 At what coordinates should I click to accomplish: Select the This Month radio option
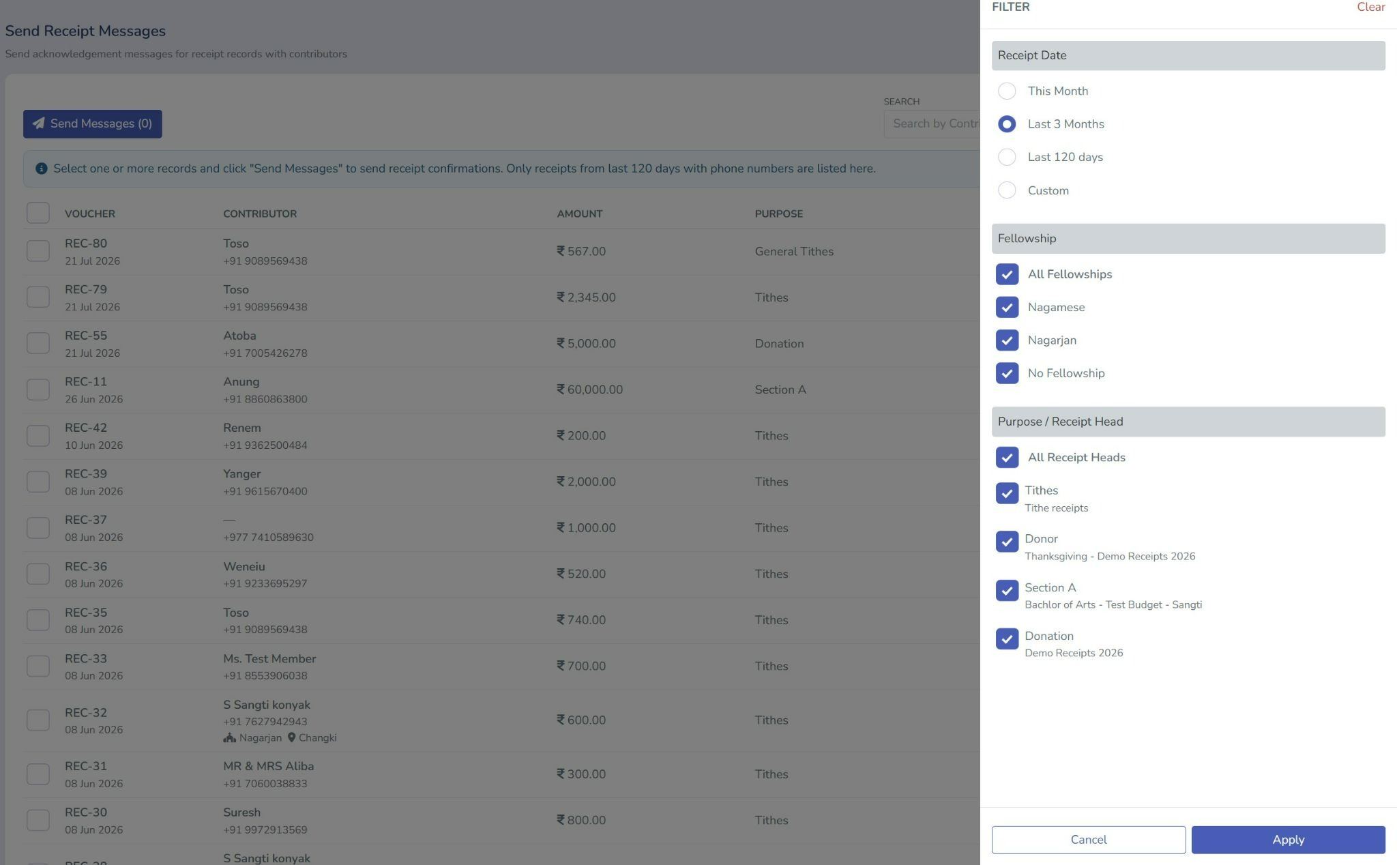pyautogui.click(x=1007, y=91)
